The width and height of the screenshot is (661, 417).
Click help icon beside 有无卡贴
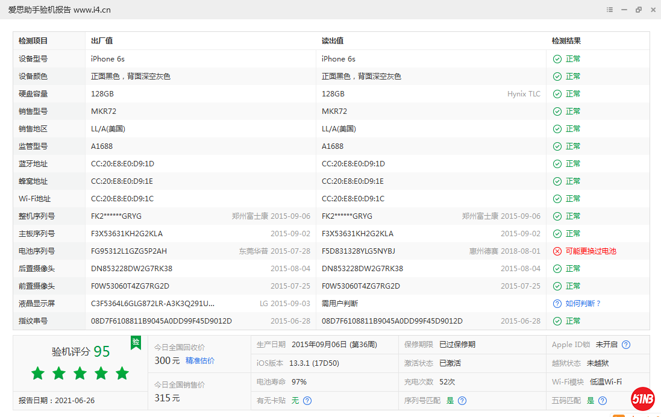click(307, 400)
